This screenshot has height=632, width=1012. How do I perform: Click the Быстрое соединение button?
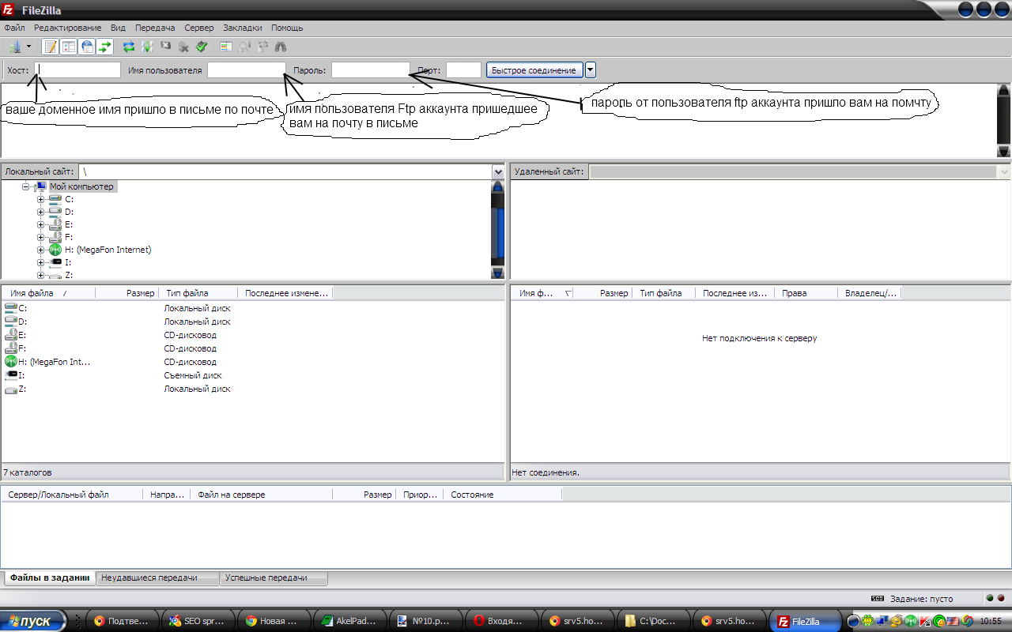pos(534,70)
